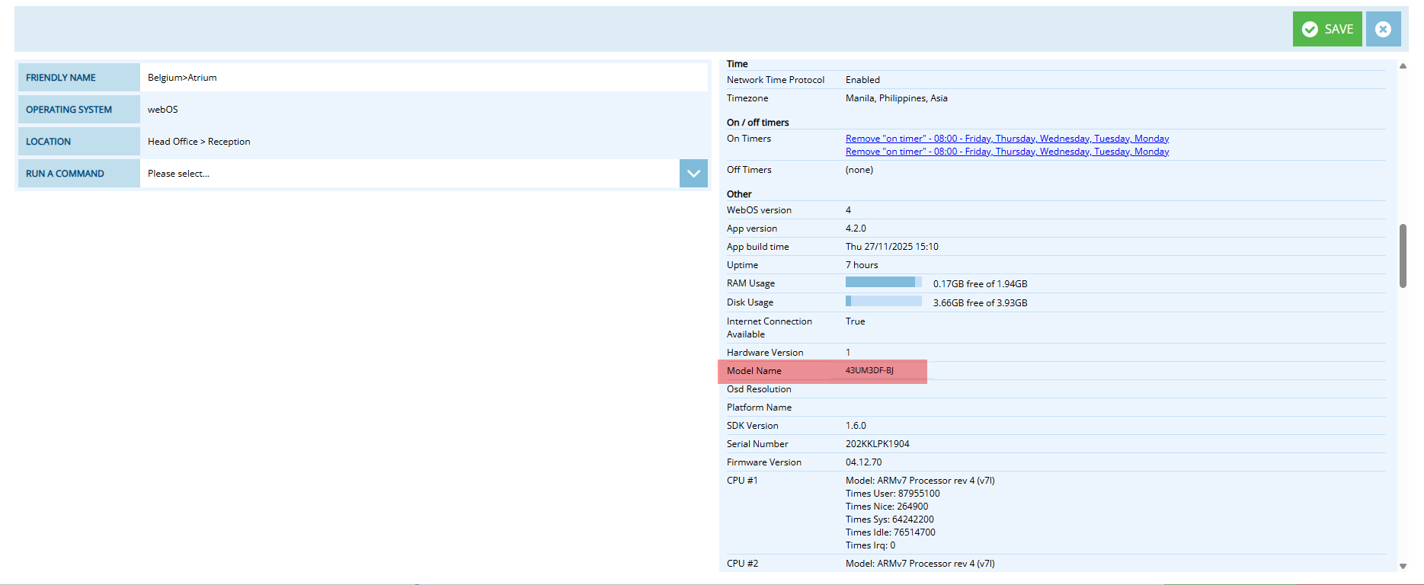1424x585 pixels.
Task: Click the RUN A COMMAND label
Action: (x=66, y=174)
